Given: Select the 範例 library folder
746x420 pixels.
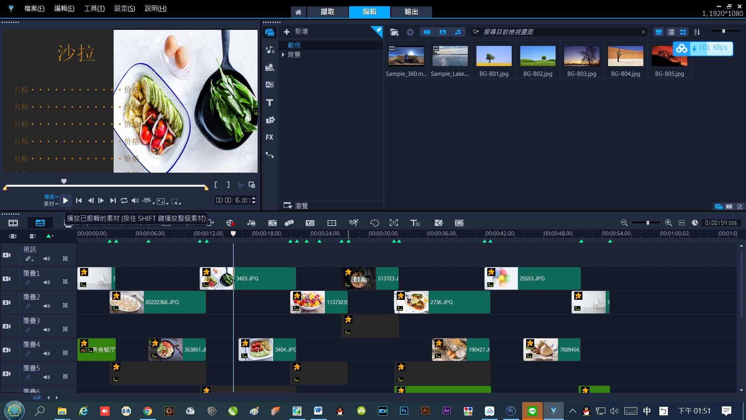Looking at the screenshot, I should (x=294, y=45).
